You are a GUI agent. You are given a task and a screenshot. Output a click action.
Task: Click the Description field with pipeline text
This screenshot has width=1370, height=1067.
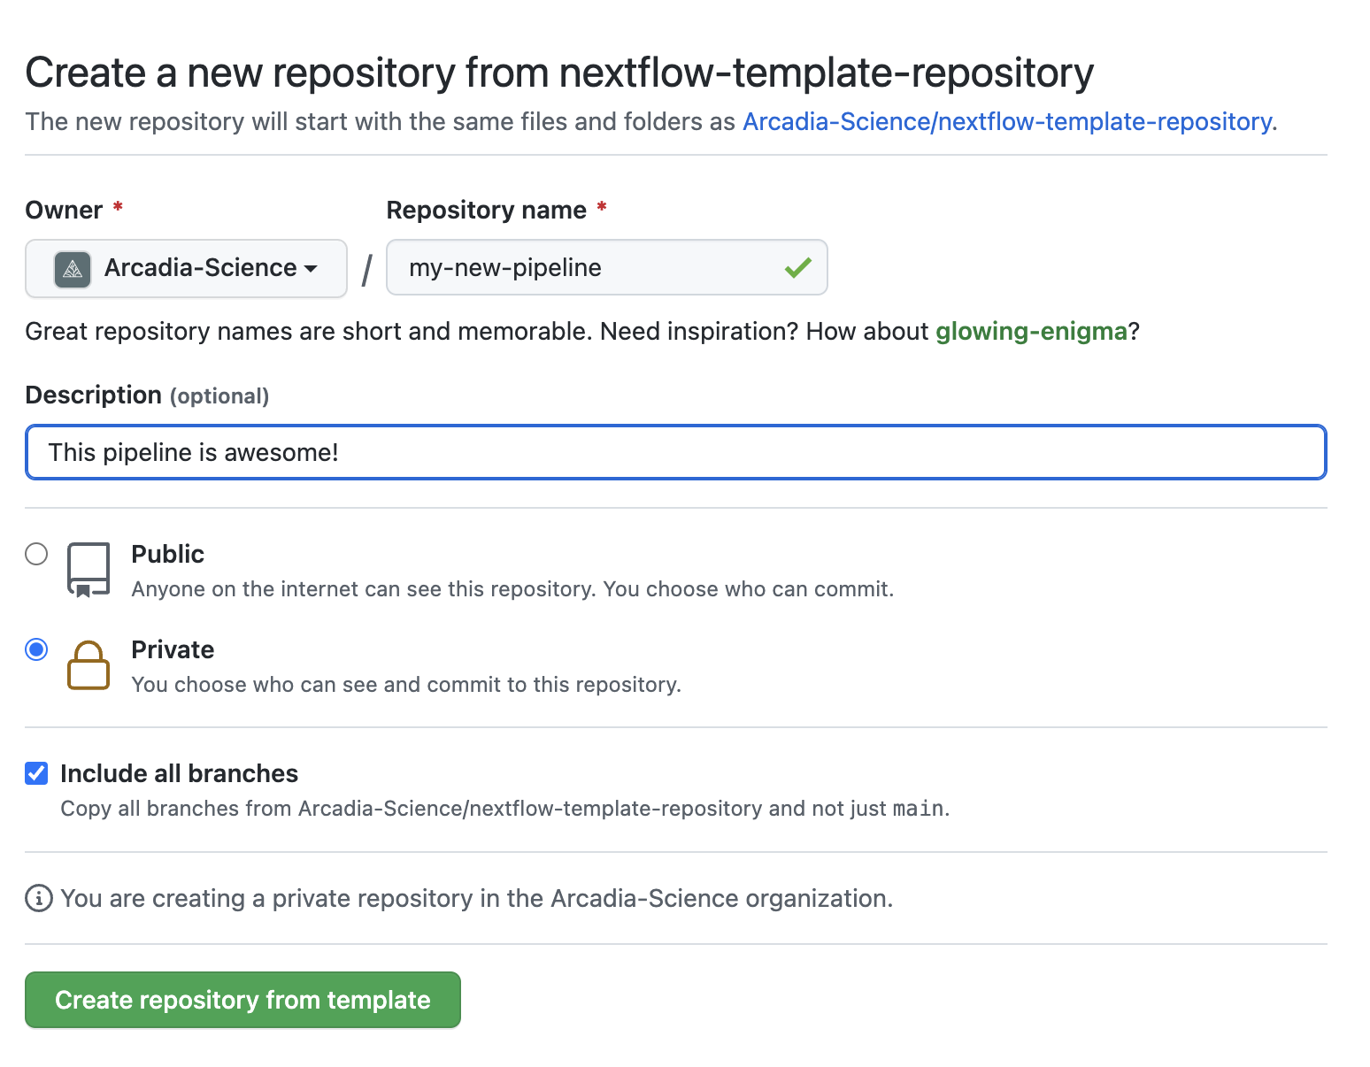click(x=676, y=452)
